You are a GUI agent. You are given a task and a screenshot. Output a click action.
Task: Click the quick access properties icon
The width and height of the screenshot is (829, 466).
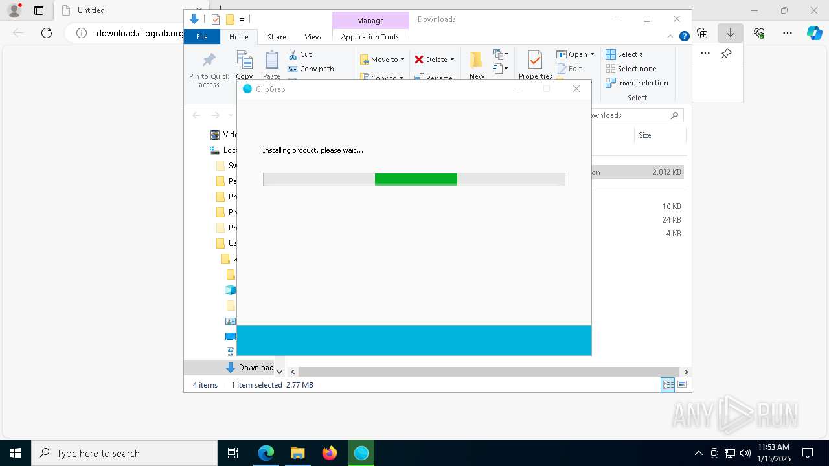click(216, 19)
